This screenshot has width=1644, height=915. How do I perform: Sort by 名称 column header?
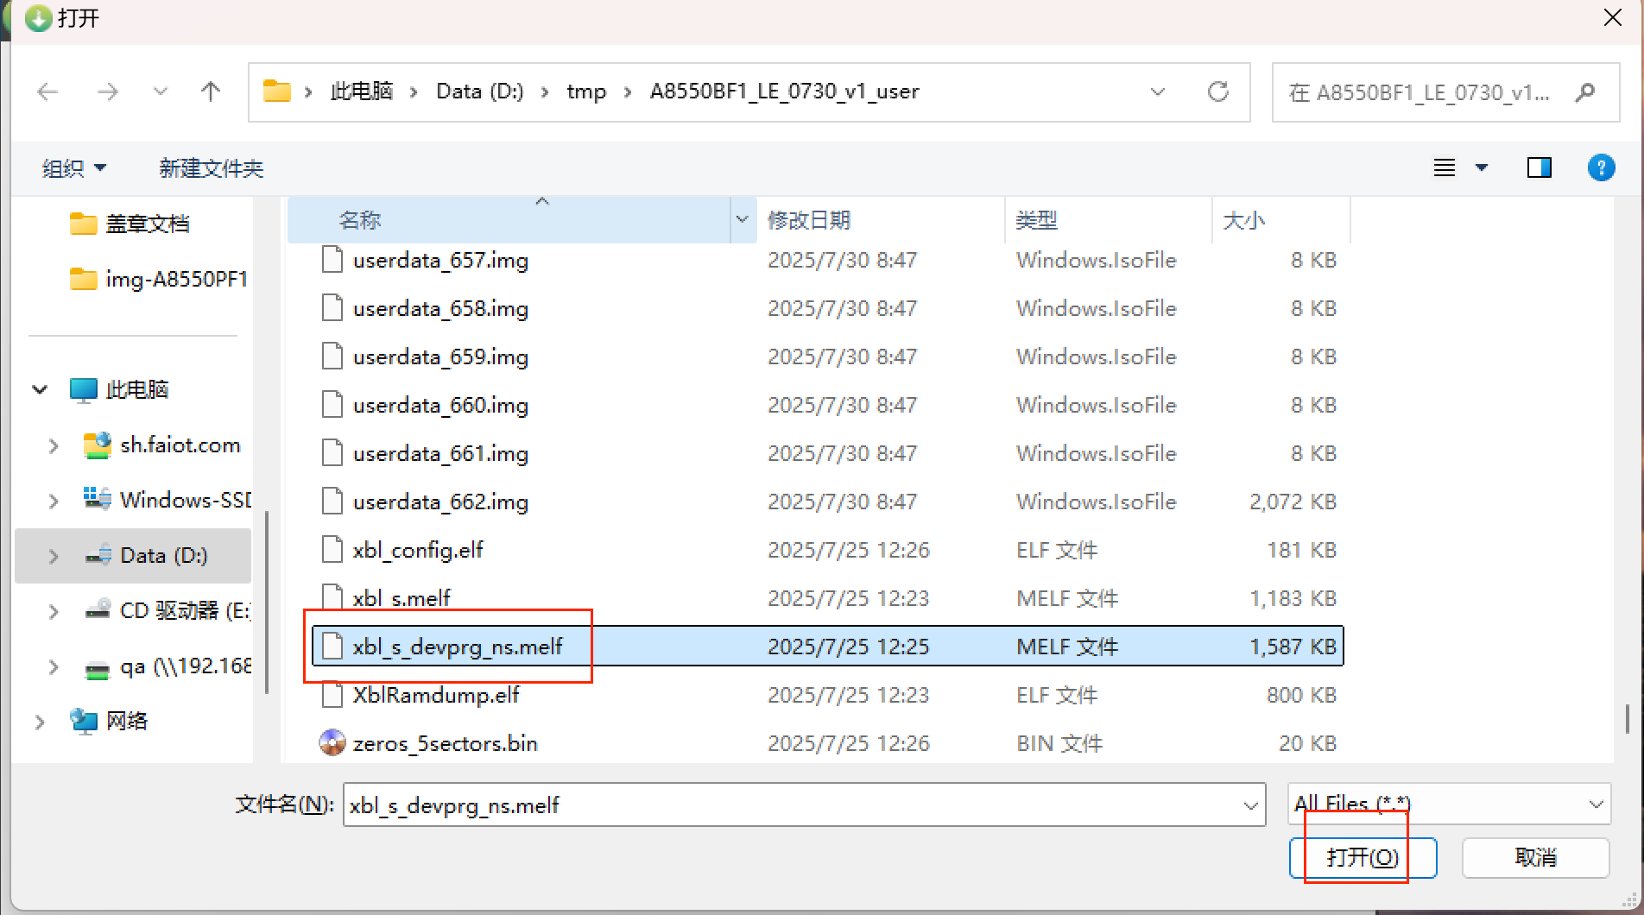pyautogui.click(x=509, y=220)
